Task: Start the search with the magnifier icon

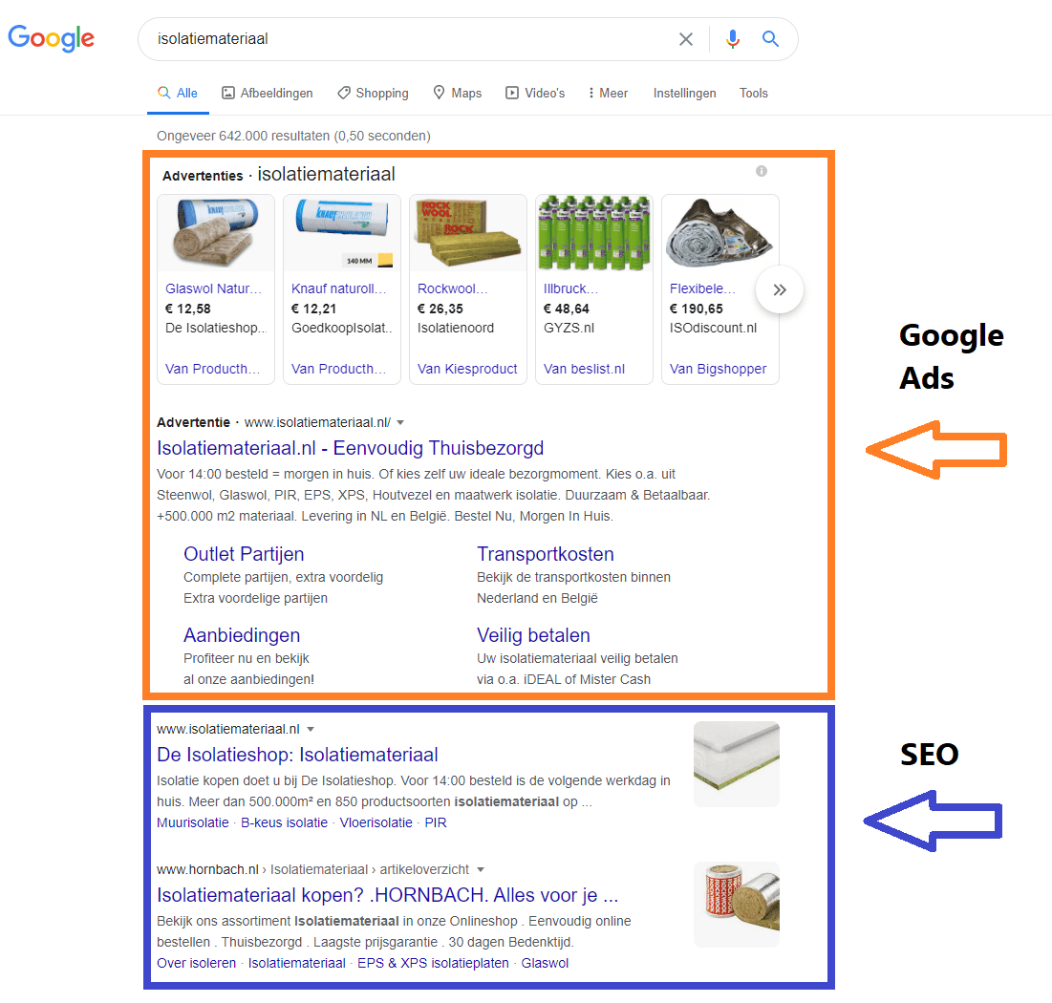Action: pyautogui.click(x=770, y=39)
